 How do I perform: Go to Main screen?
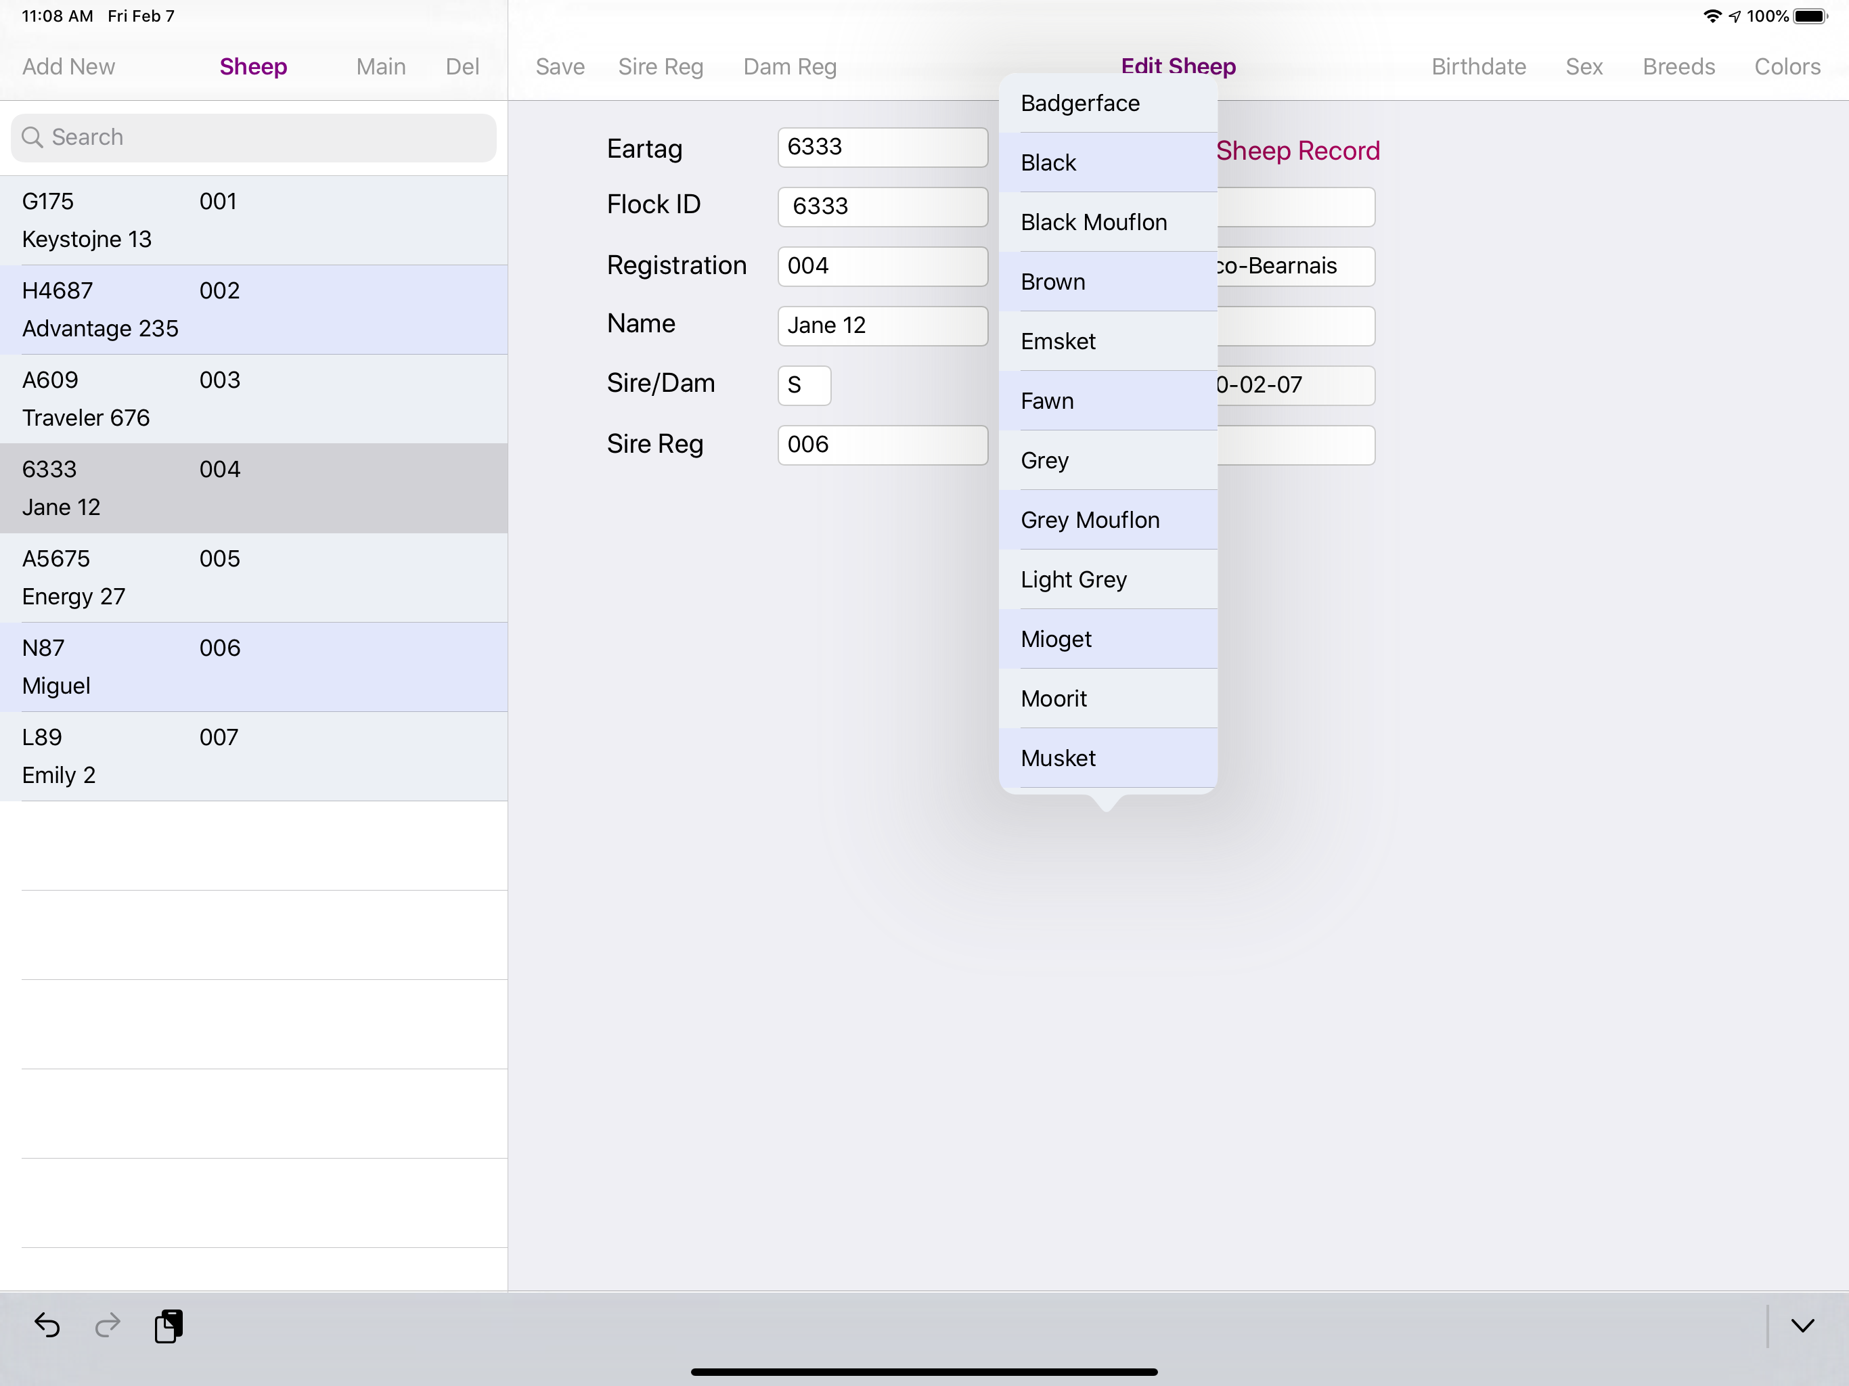[380, 67]
